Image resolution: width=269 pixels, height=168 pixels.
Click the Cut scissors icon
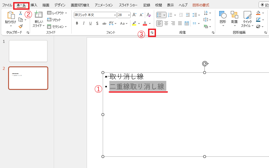pyautogui.click(x=21, y=13)
